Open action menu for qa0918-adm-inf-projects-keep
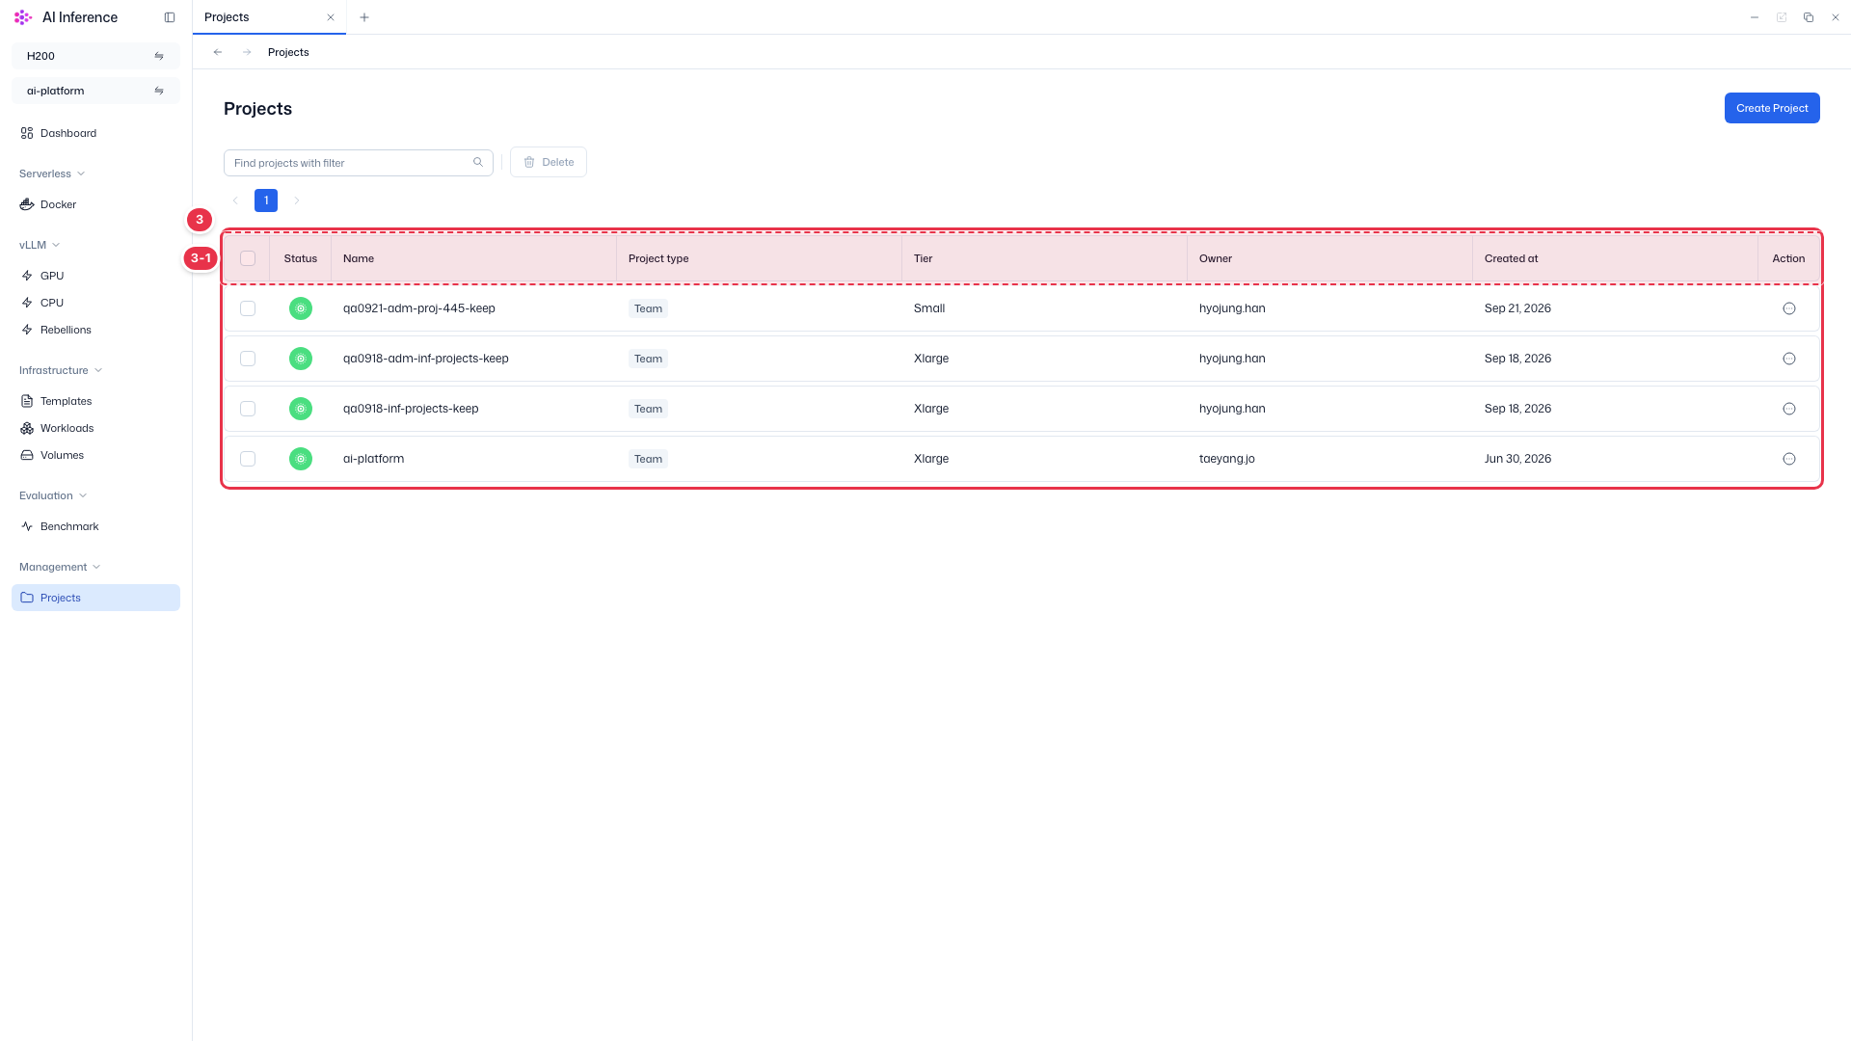Viewport: 1851px width, 1041px height. click(1789, 359)
